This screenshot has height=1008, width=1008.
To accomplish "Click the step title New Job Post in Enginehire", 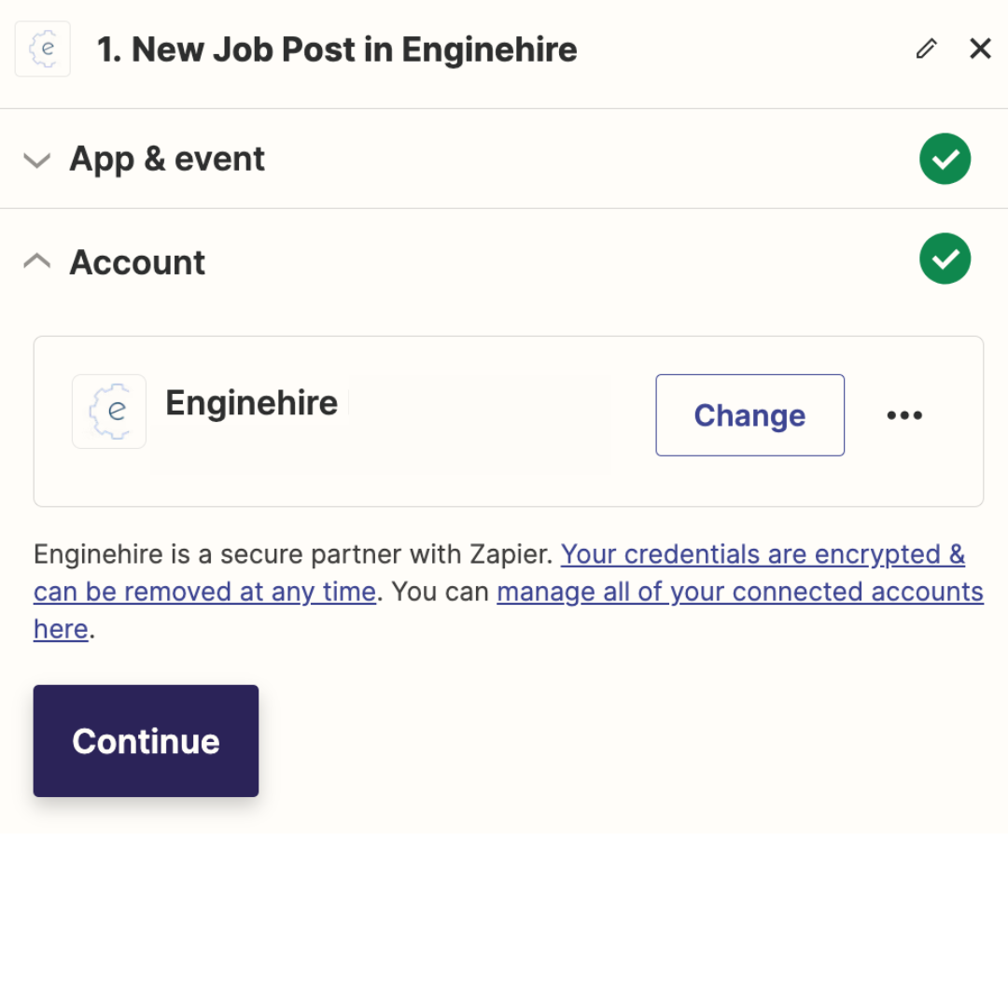I will (337, 49).
